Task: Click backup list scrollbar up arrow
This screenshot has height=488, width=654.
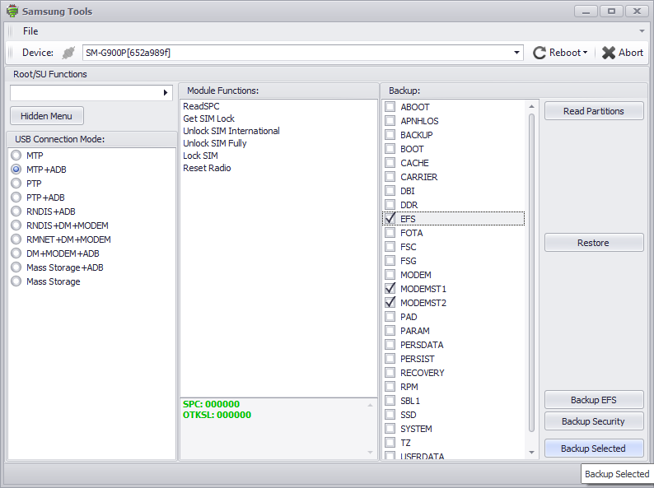Action: [531, 107]
